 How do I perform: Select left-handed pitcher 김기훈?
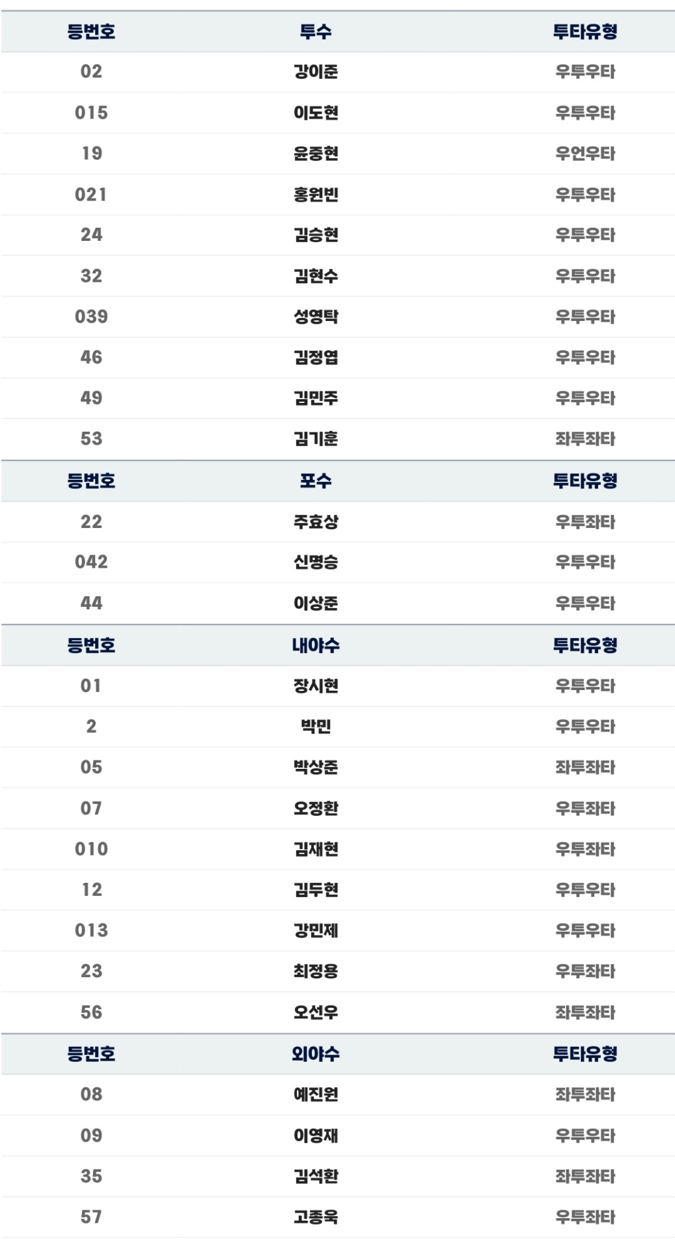tap(316, 439)
